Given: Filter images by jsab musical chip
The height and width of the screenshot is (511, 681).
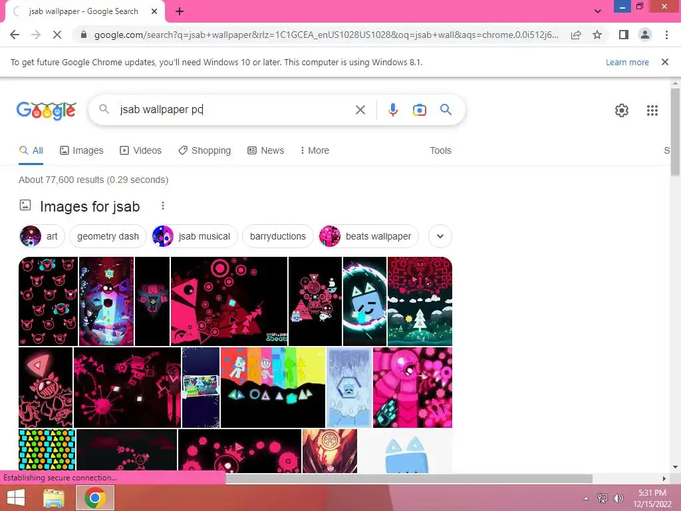Looking at the screenshot, I should pyautogui.click(x=195, y=236).
